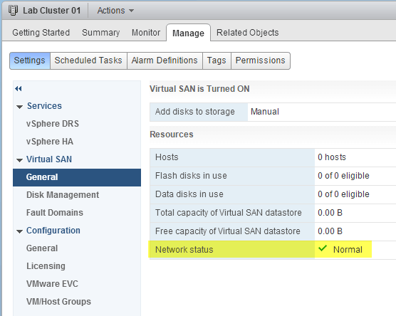Click the 'Resources' heading
Viewport: 396px width, 316px height.
click(172, 135)
